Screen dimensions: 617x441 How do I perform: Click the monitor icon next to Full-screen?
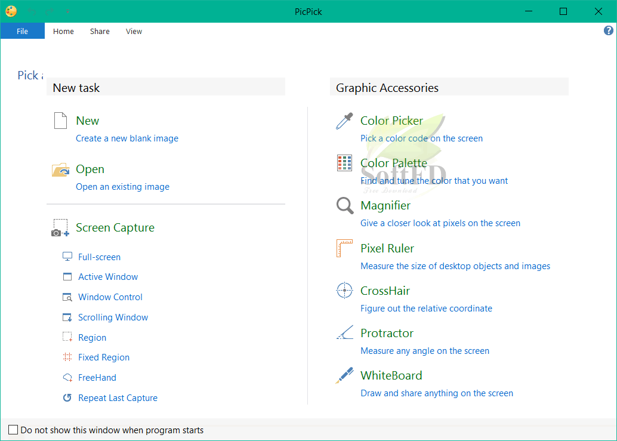[67, 257]
